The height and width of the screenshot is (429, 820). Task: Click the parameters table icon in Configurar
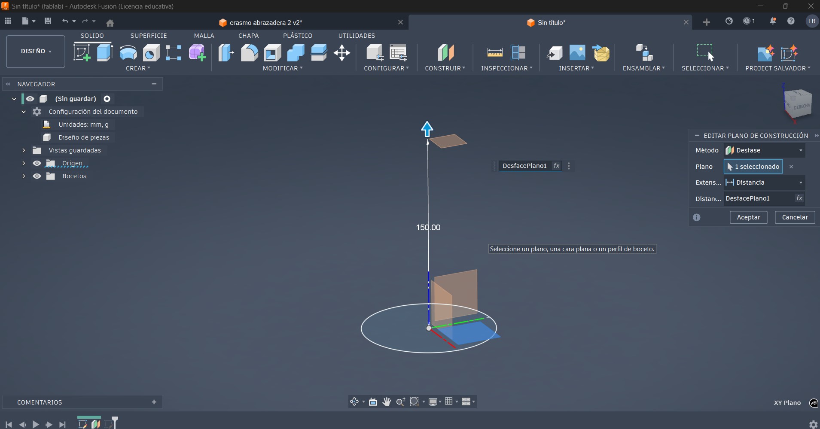coord(398,53)
